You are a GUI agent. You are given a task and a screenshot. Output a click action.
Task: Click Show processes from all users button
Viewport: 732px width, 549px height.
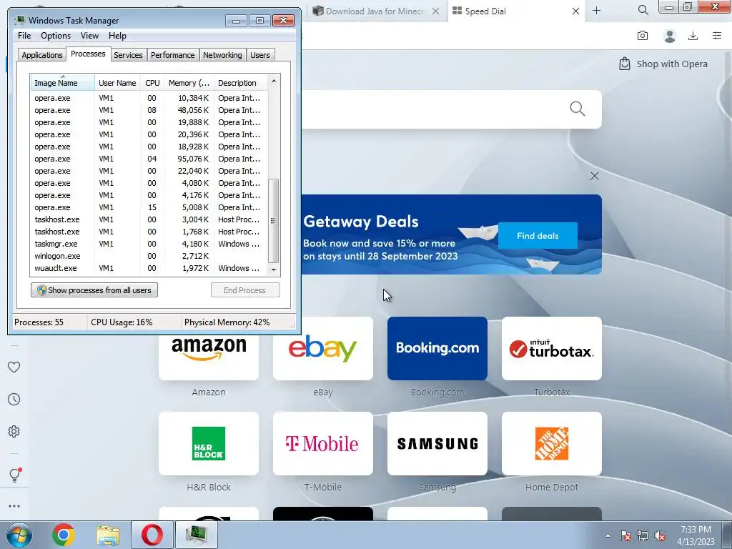(x=94, y=290)
